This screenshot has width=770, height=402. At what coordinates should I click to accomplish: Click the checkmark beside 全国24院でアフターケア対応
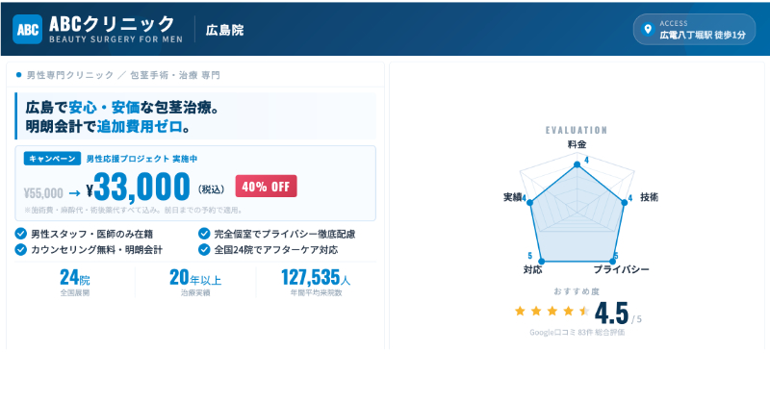tap(204, 249)
